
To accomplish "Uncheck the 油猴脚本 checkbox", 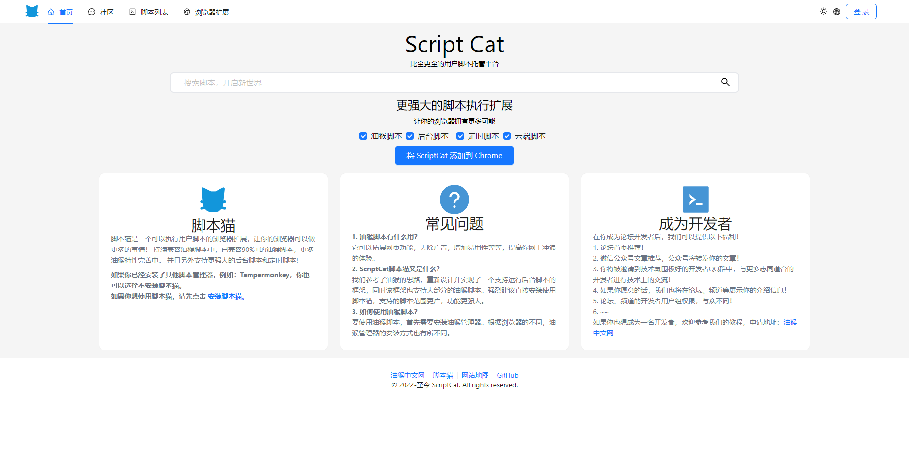I will click(x=363, y=136).
